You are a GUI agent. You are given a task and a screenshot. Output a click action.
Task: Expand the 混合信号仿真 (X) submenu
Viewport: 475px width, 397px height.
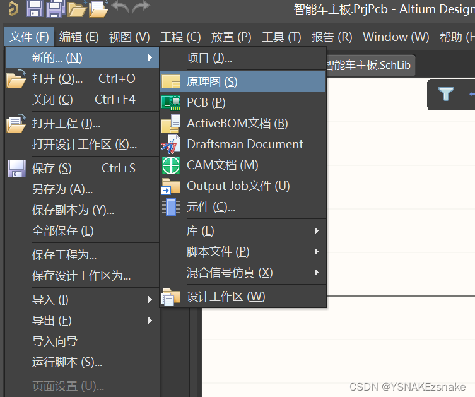pos(243,273)
